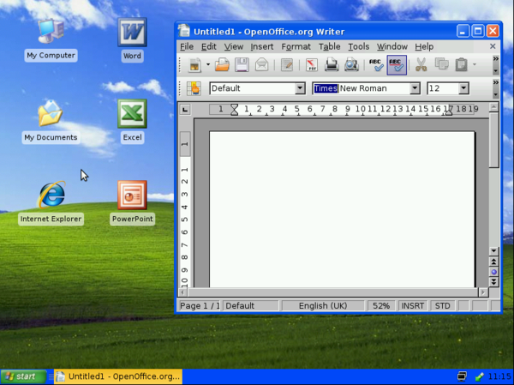This screenshot has height=385, width=514.
Task: Click the Next Page double-down arrow
Action: [x=493, y=281]
